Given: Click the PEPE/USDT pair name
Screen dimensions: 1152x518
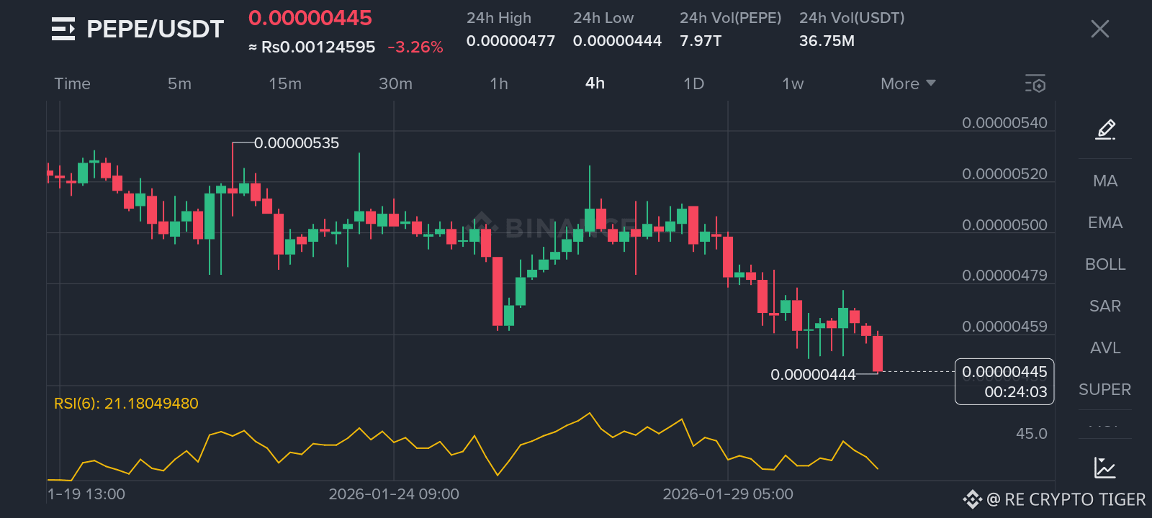Looking at the screenshot, I should 156,29.
